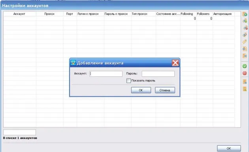Sort by the Following column header
The image size is (249, 152).
(x=189, y=14)
